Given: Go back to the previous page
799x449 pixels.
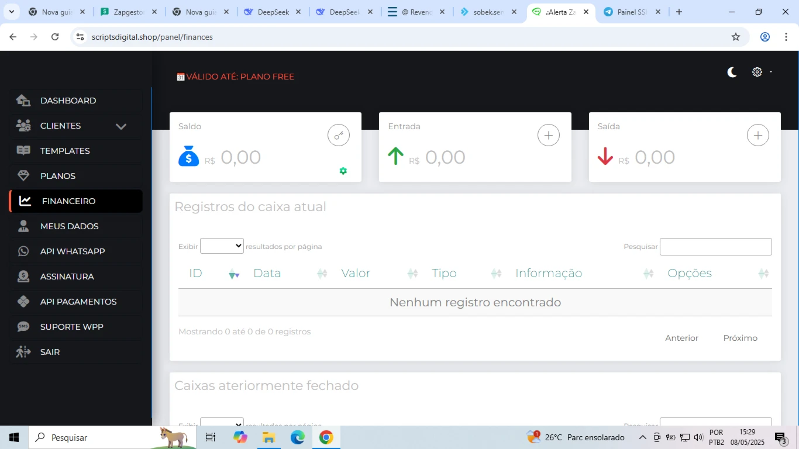Looking at the screenshot, I should (x=13, y=37).
